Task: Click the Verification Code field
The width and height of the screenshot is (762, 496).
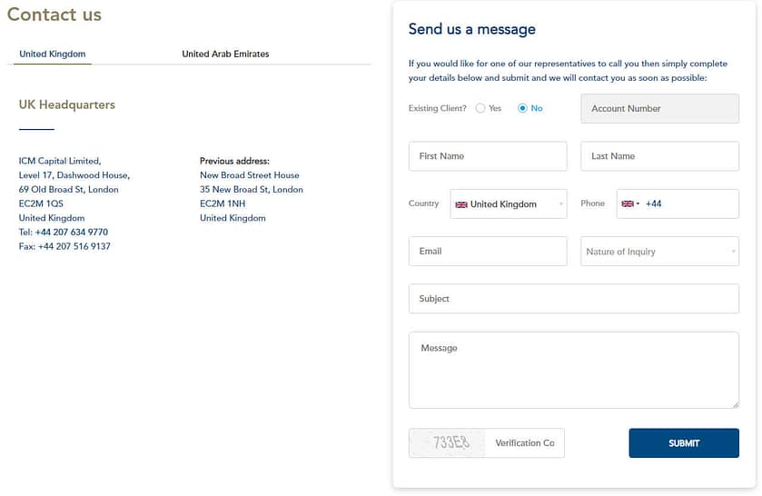Action: tap(526, 443)
